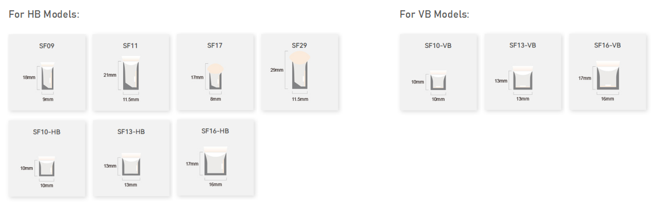
Task: Open the SF11 profile card
Action: 131,72
